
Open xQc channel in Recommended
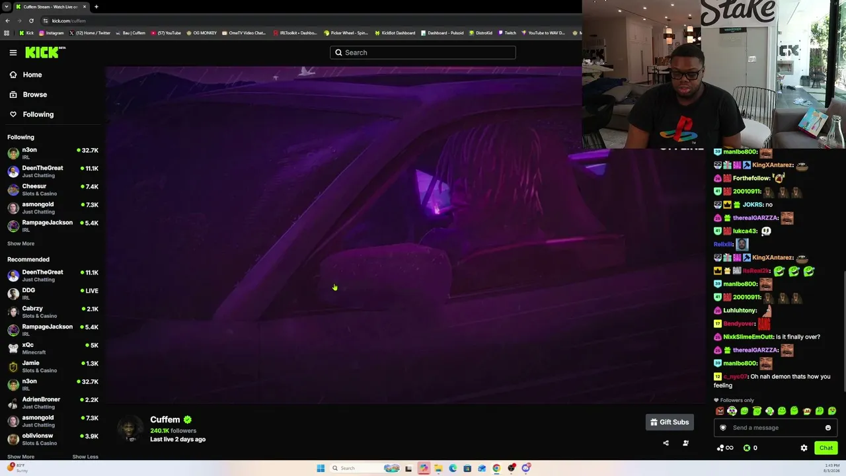(x=53, y=348)
